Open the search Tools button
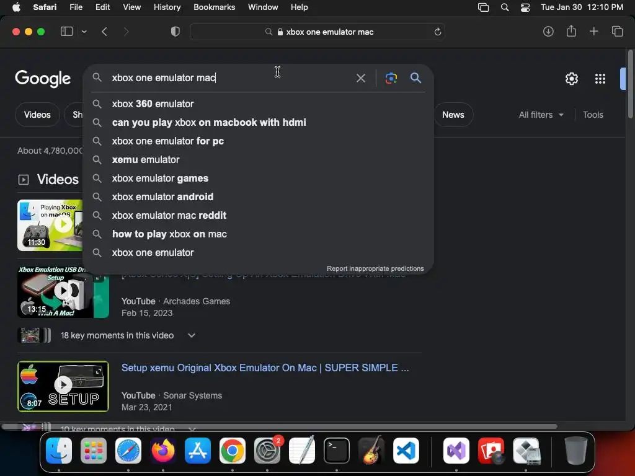This screenshot has height=476, width=635. point(593,115)
